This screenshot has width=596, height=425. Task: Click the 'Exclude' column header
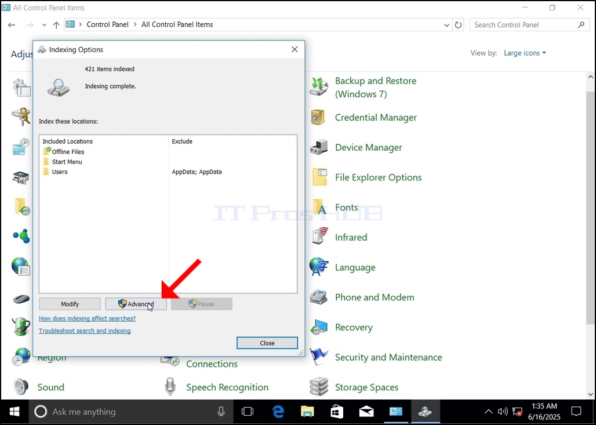click(182, 141)
